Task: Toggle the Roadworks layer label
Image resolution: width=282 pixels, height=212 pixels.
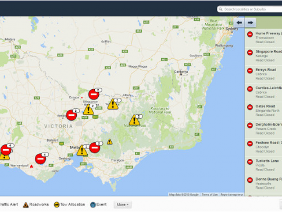Action: [39, 204]
